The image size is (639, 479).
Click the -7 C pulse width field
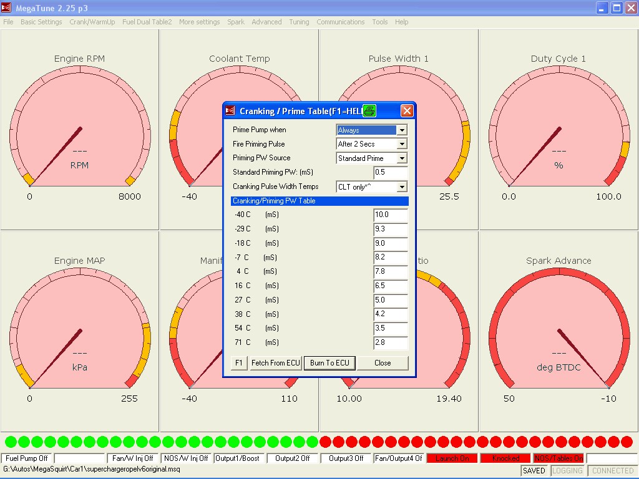pos(391,257)
